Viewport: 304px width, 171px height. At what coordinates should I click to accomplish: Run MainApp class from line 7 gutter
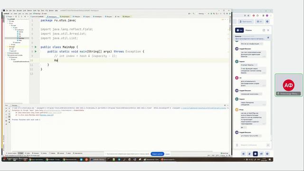pyautogui.click(x=36, y=47)
